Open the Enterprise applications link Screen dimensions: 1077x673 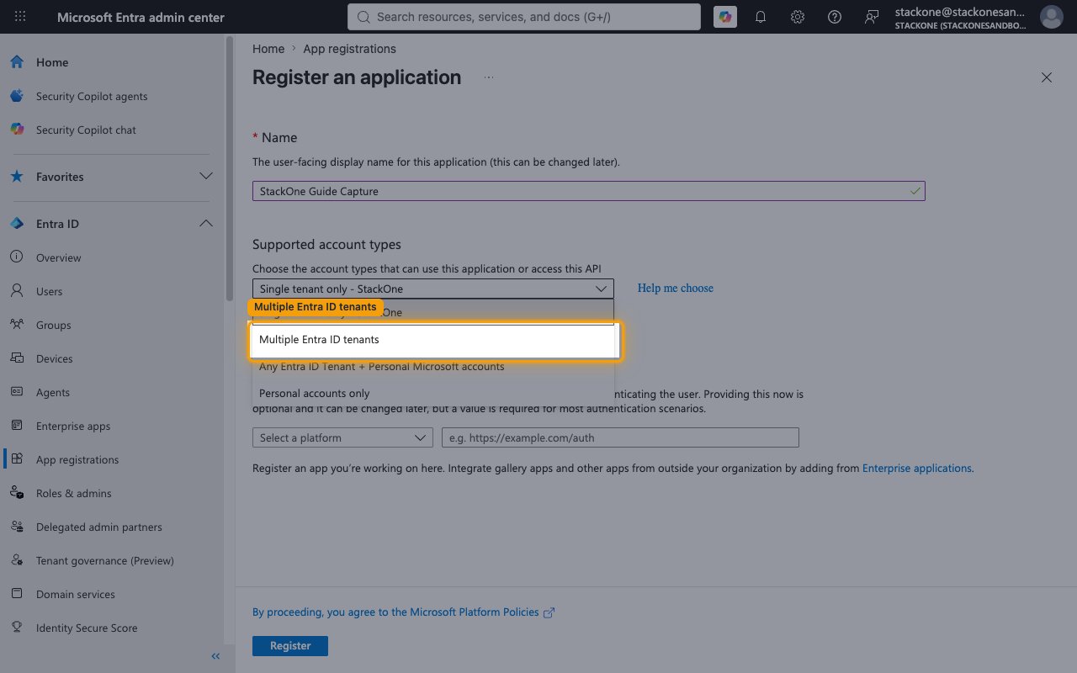[918, 469]
